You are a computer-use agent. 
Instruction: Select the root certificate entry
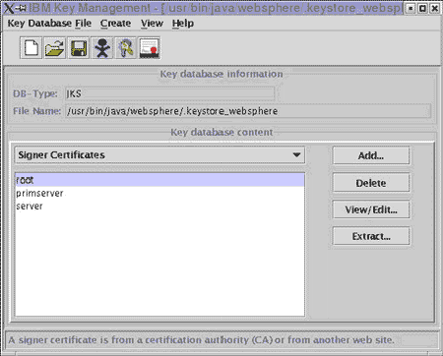[159, 180]
